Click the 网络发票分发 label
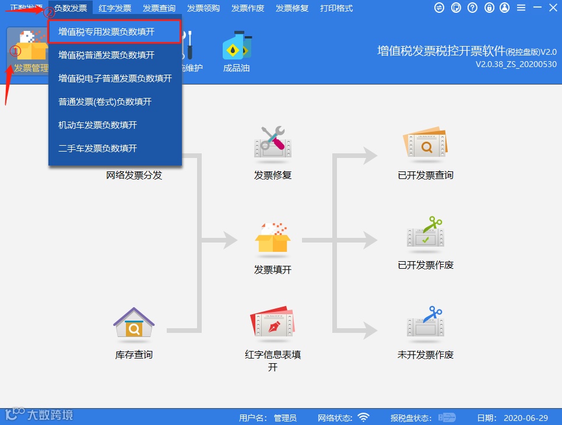 pos(134,175)
